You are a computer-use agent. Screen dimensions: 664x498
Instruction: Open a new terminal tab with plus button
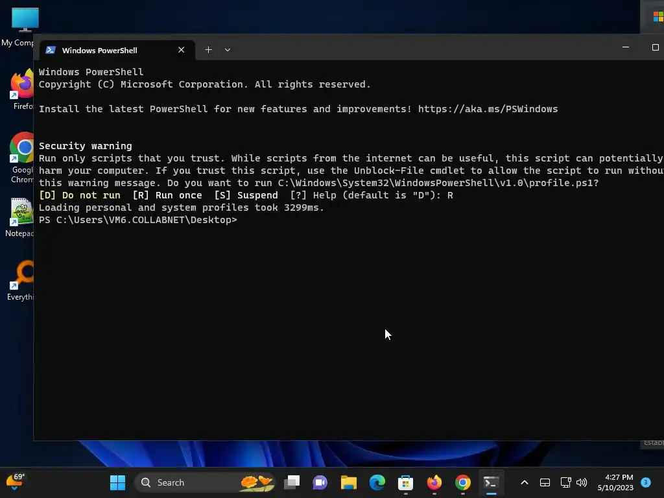[208, 50]
